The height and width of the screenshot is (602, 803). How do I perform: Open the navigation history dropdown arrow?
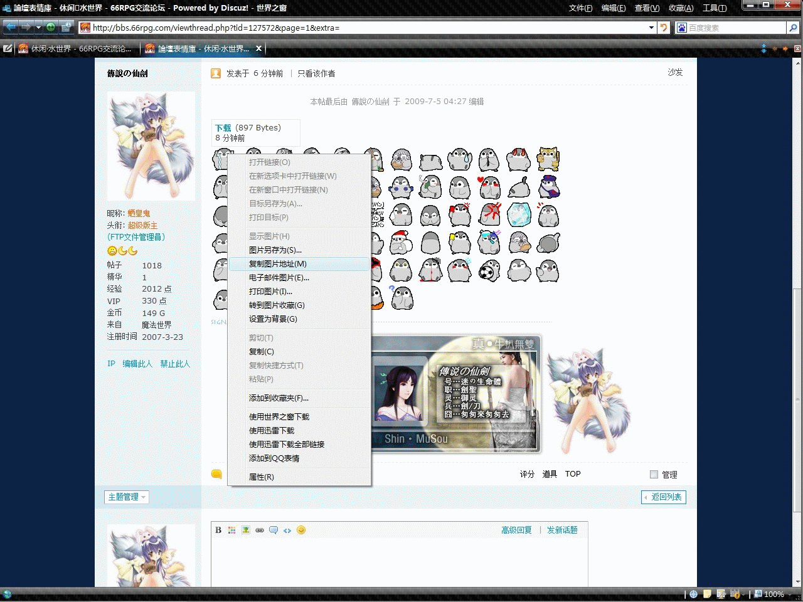38,27
